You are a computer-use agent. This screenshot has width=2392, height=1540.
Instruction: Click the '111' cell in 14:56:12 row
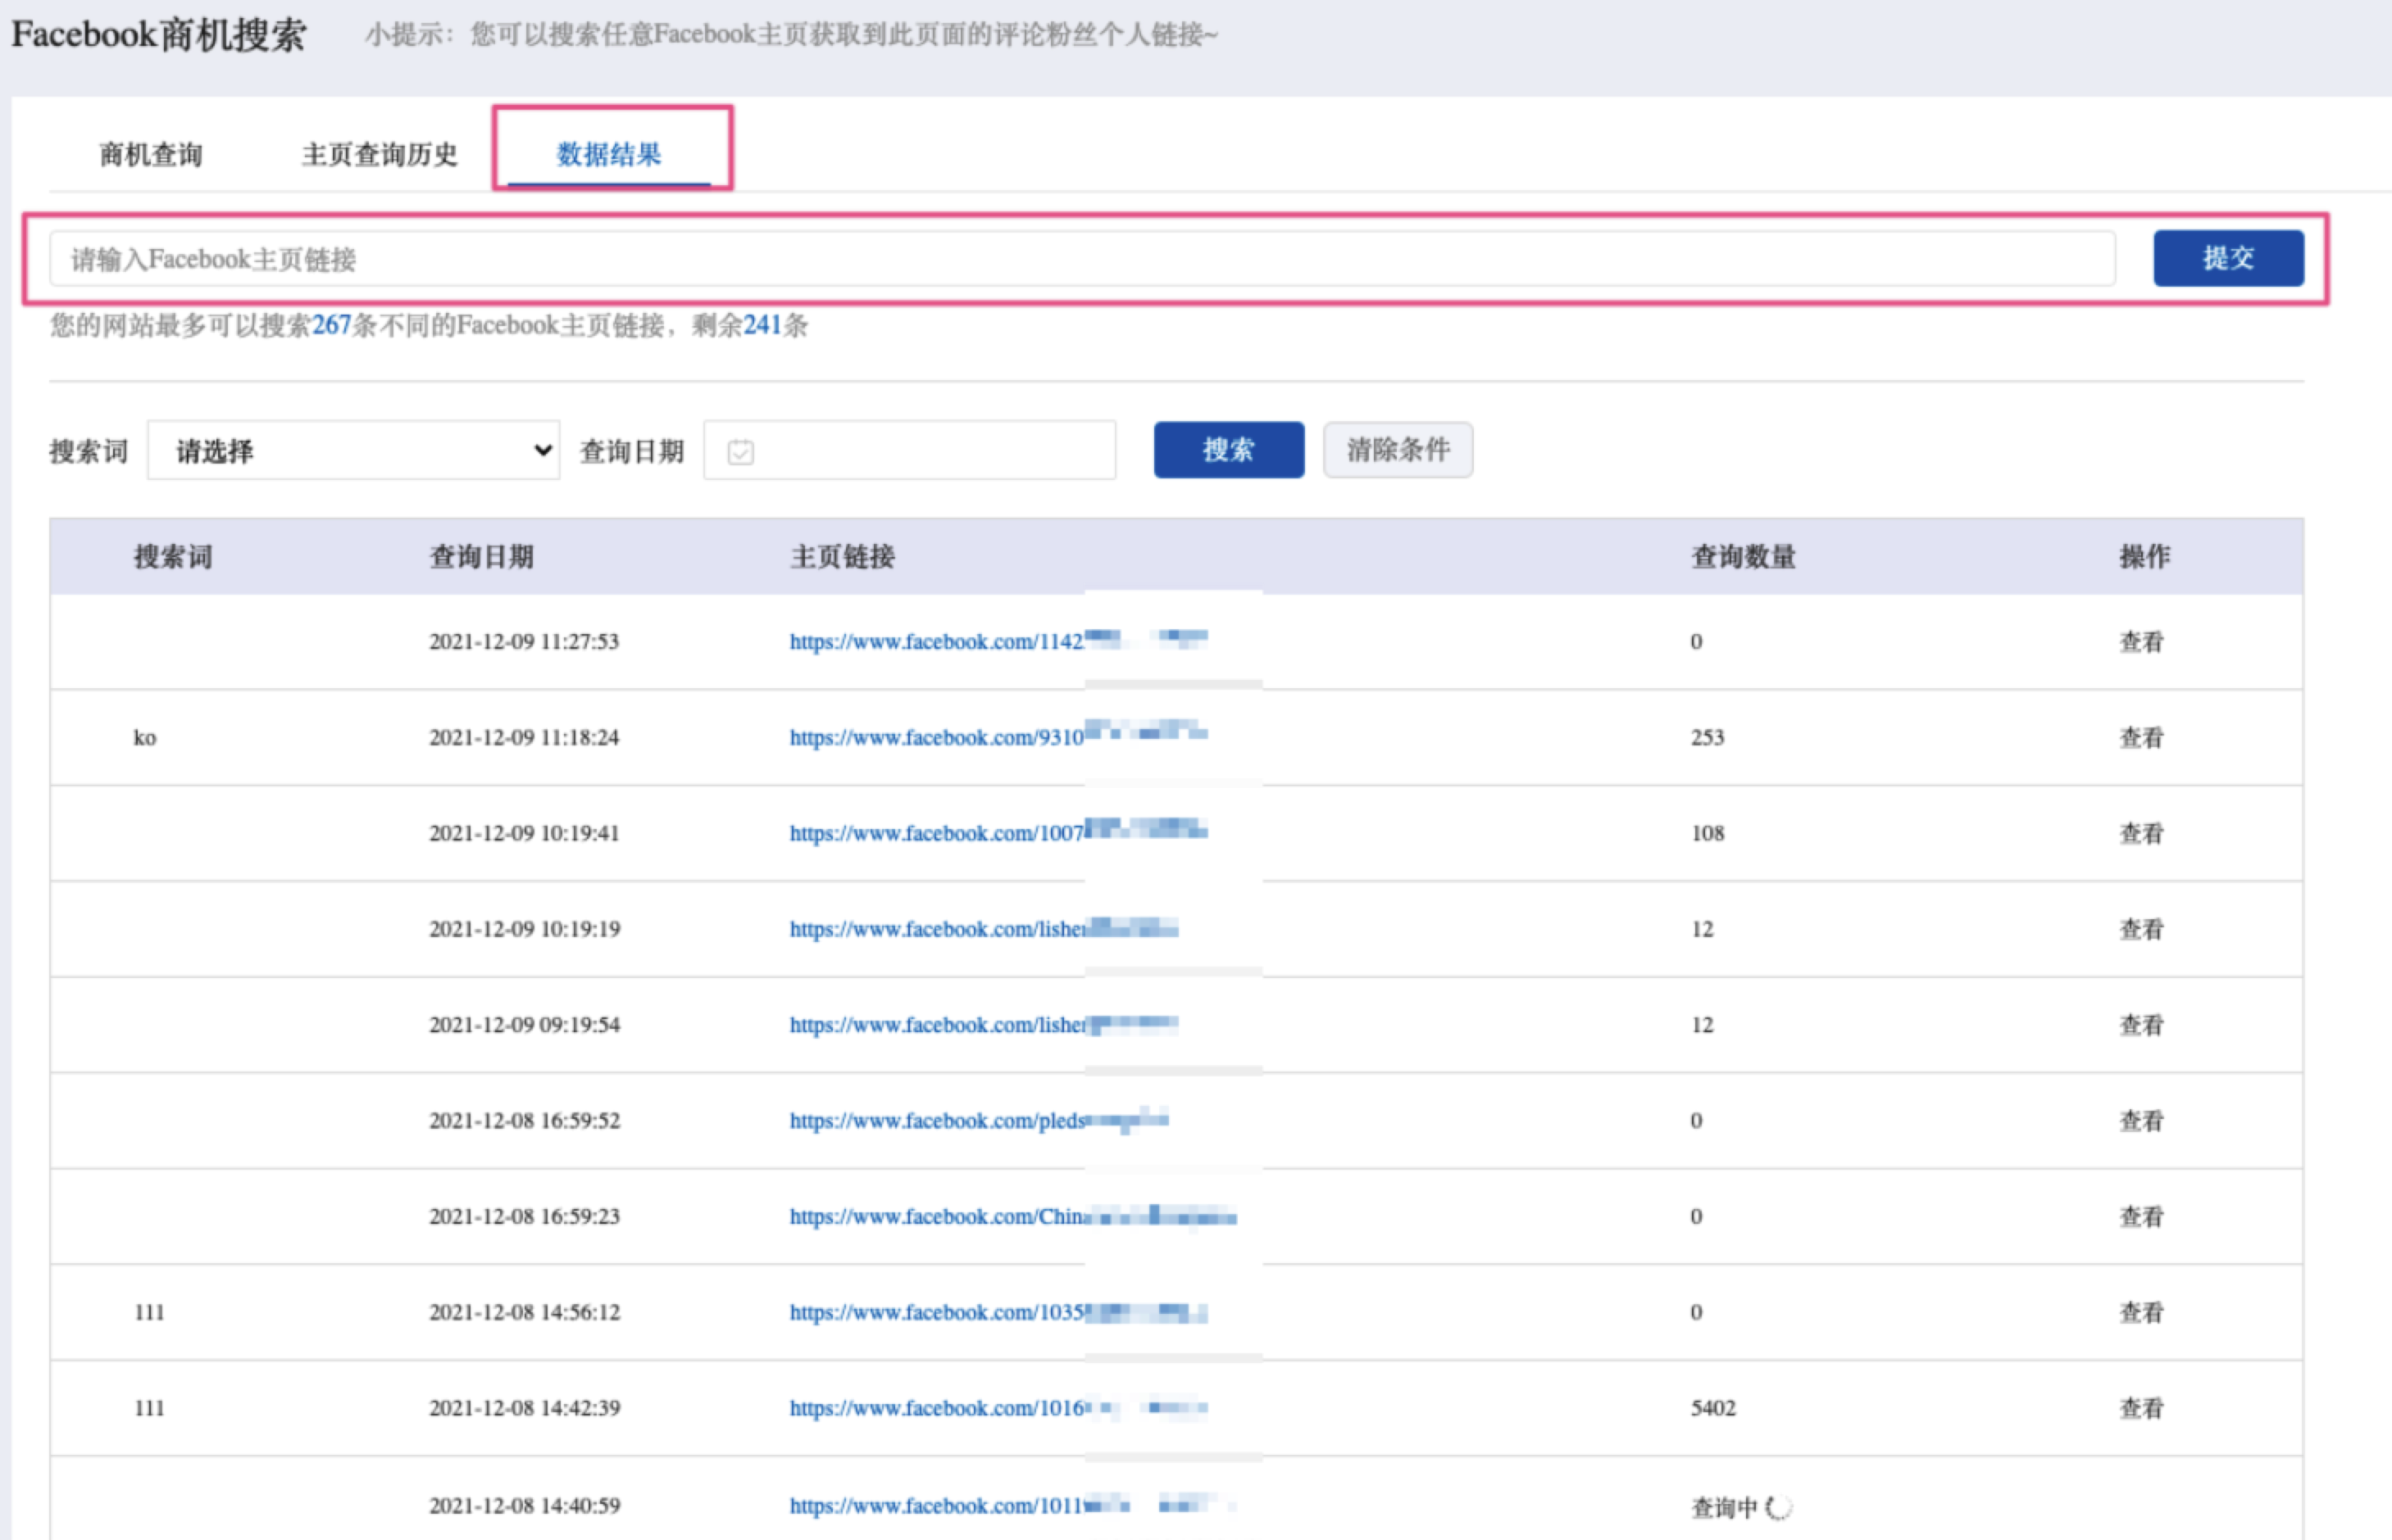tap(149, 1312)
